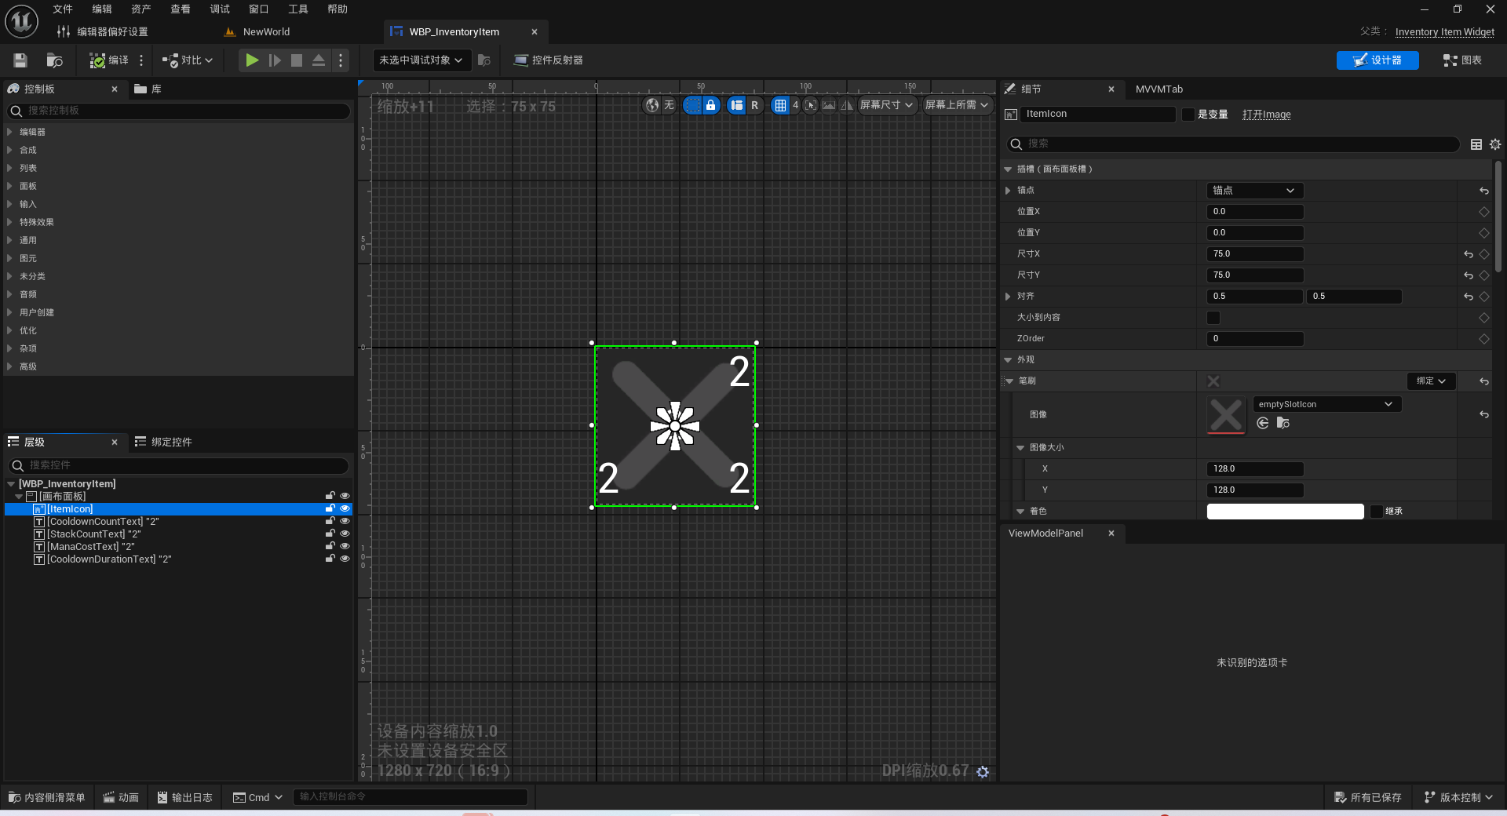Start play with the green play button

pyautogui.click(x=251, y=60)
